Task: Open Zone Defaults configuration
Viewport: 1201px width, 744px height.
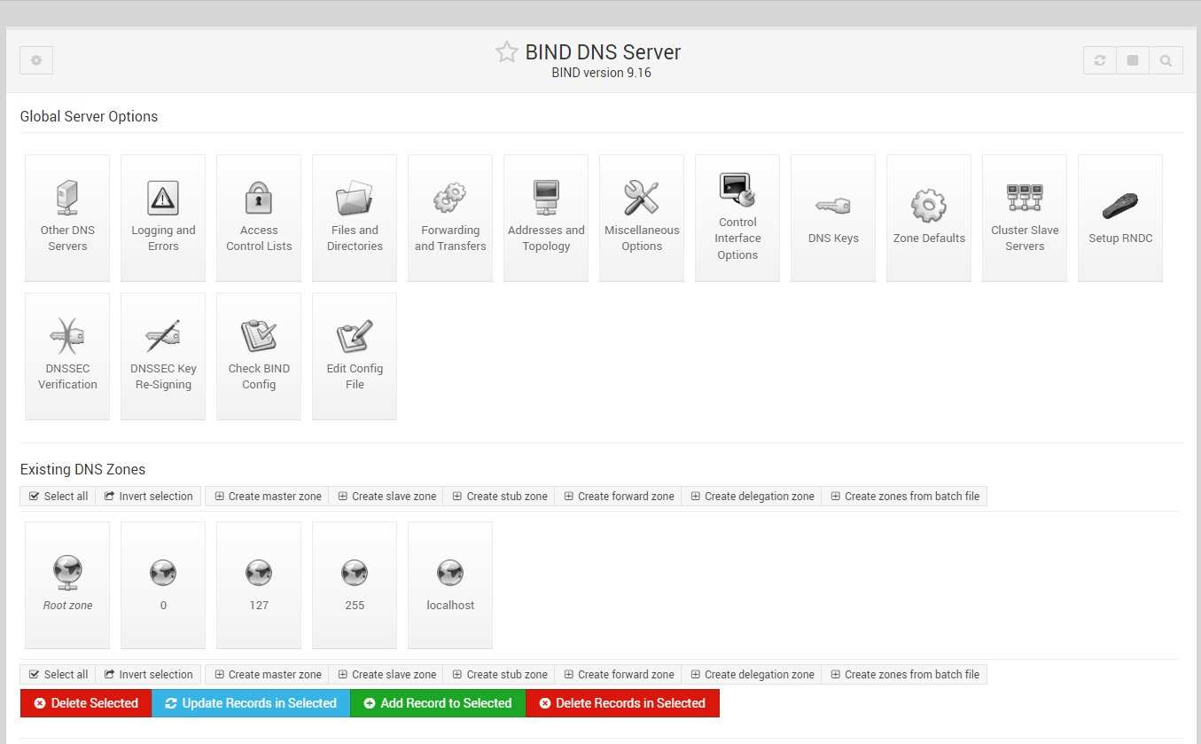Action: pyautogui.click(x=929, y=217)
